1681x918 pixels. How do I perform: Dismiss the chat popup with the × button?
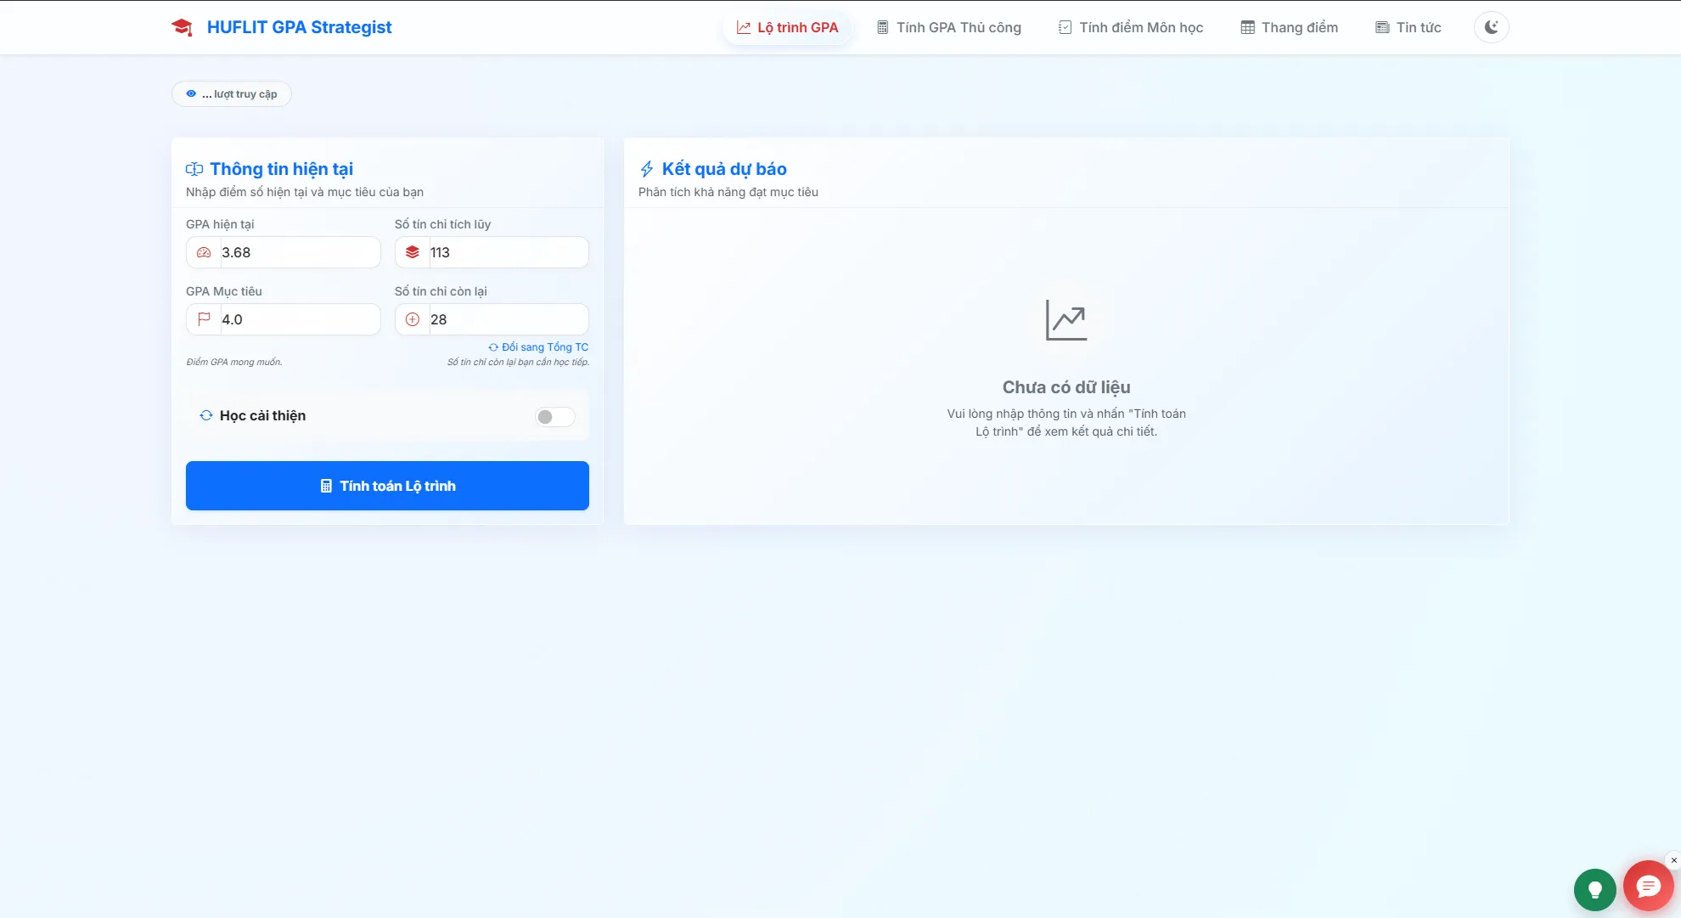click(1674, 859)
